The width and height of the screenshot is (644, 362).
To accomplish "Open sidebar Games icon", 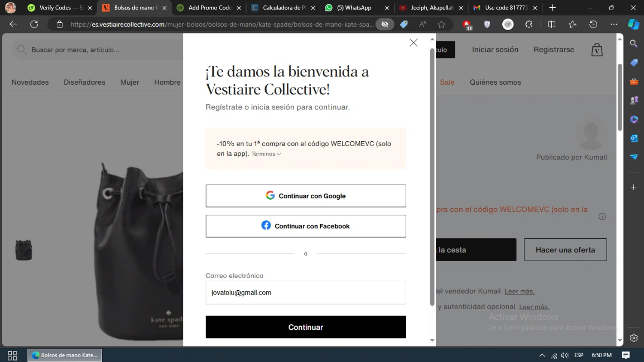I will pyautogui.click(x=634, y=100).
